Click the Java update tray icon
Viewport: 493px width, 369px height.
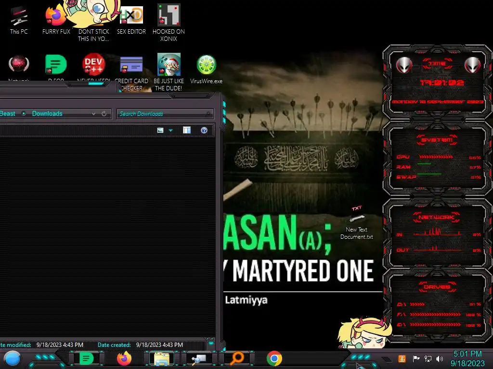[402, 358]
